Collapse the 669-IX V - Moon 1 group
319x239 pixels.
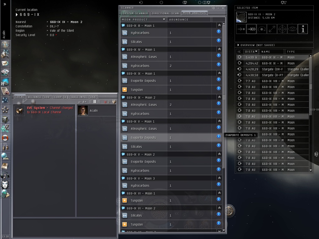219,121
